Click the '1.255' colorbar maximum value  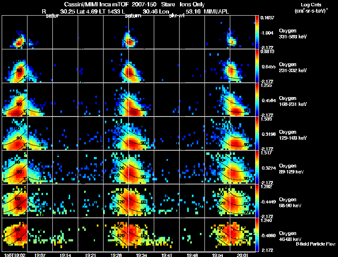pyautogui.click(x=266, y=85)
